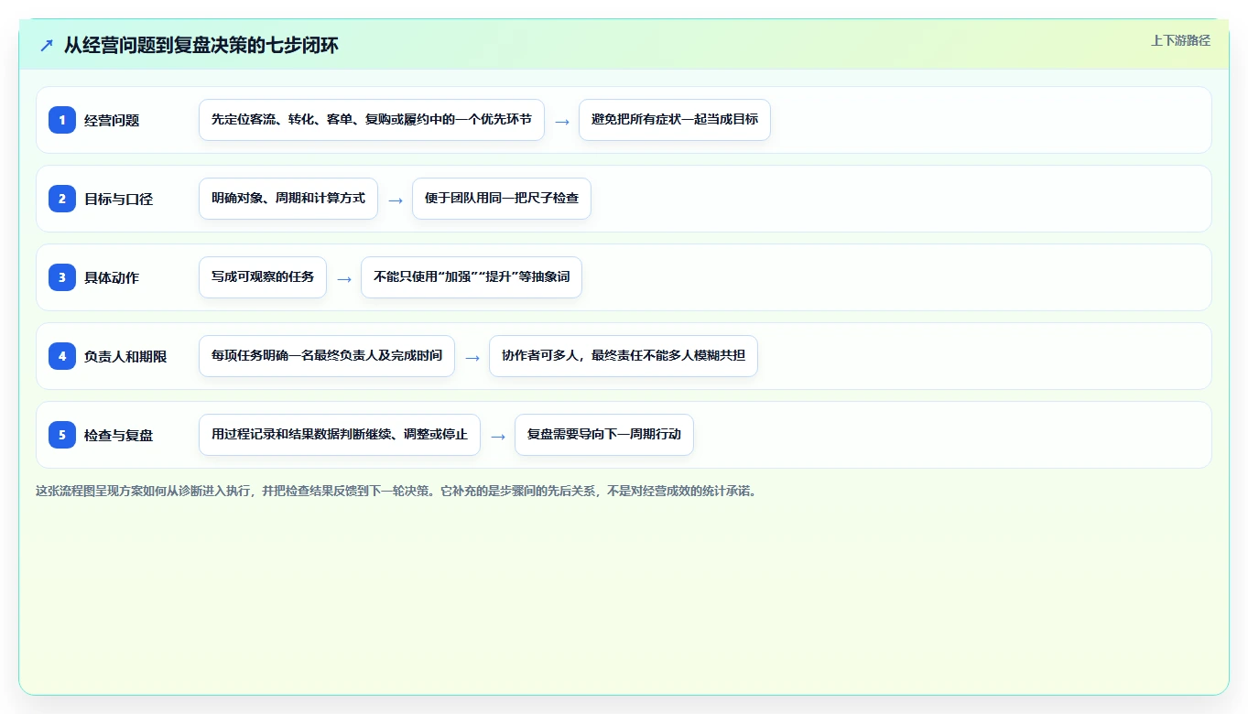Click the "负责人和期限" step label
The height and width of the screenshot is (714, 1248).
coord(125,357)
